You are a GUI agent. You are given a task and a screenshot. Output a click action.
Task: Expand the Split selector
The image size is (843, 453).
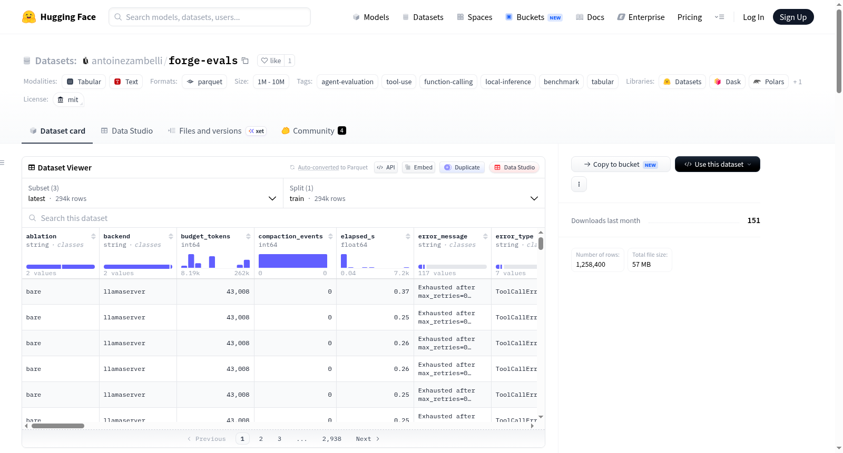pos(414,193)
